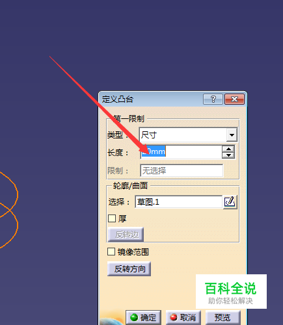Click the 定义凸台 dialog title bar

click(151, 99)
